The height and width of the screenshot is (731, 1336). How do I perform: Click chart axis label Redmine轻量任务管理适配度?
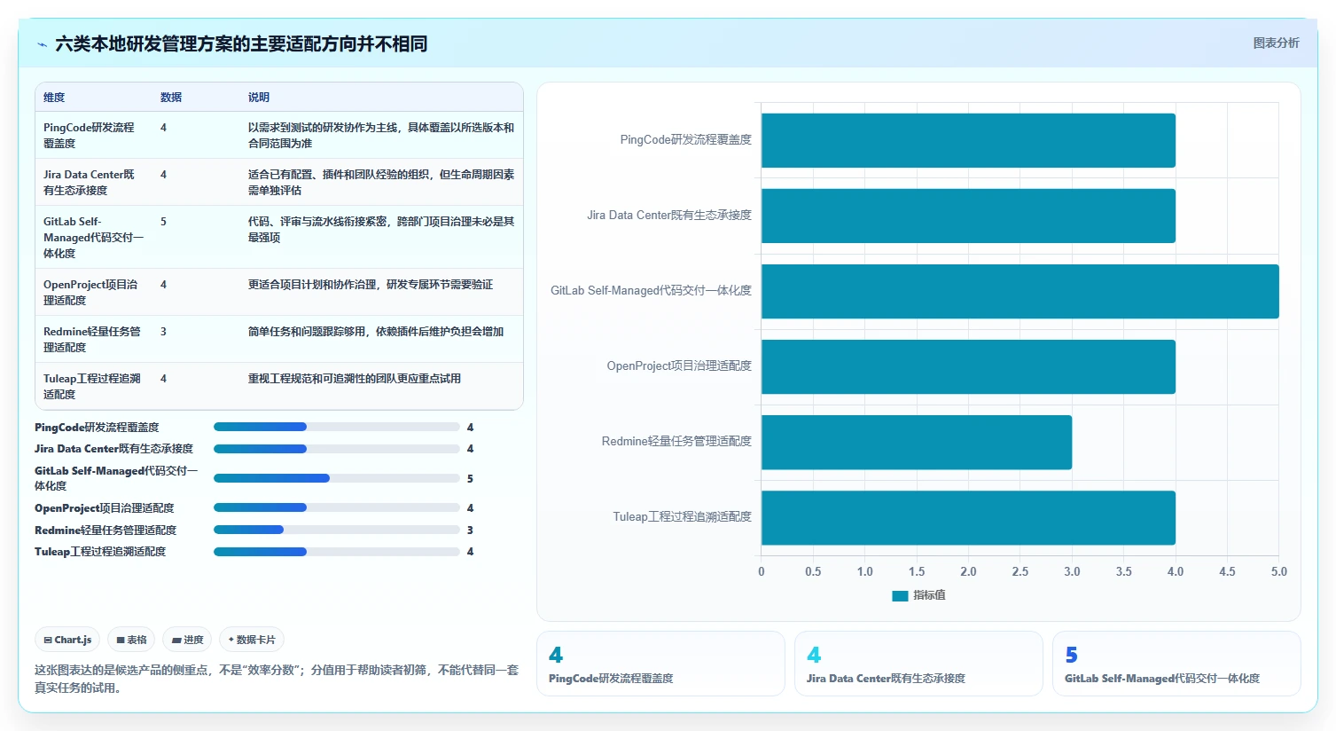[676, 441]
